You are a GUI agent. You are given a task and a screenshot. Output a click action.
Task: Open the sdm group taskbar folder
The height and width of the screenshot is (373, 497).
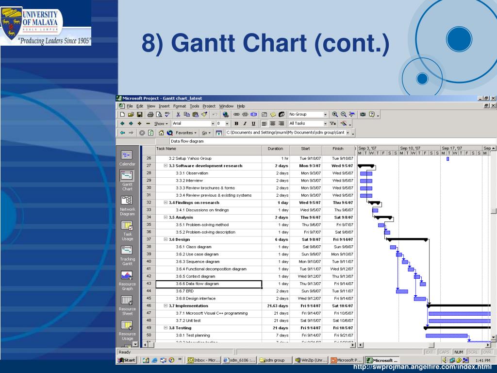click(x=275, y=360)
